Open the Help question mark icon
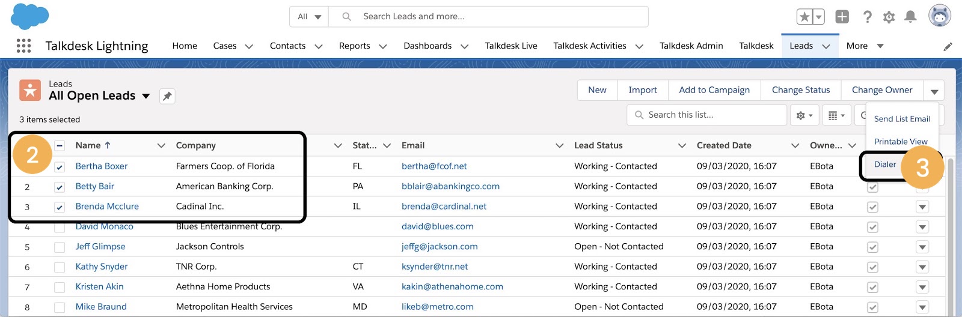Viewport: 962px width, 317px height. 867,17
